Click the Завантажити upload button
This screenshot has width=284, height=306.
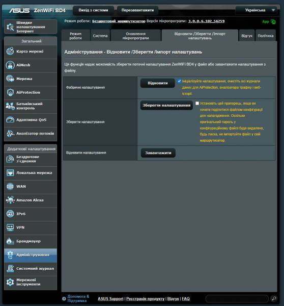(158, 153)
